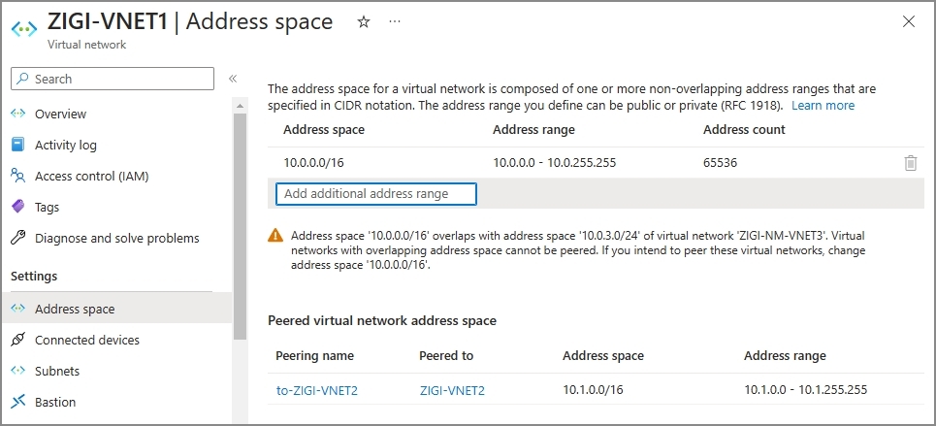Click the Overview icon in sidebar
Viewport: 936px width, 426px height.
tap(18, 114)
